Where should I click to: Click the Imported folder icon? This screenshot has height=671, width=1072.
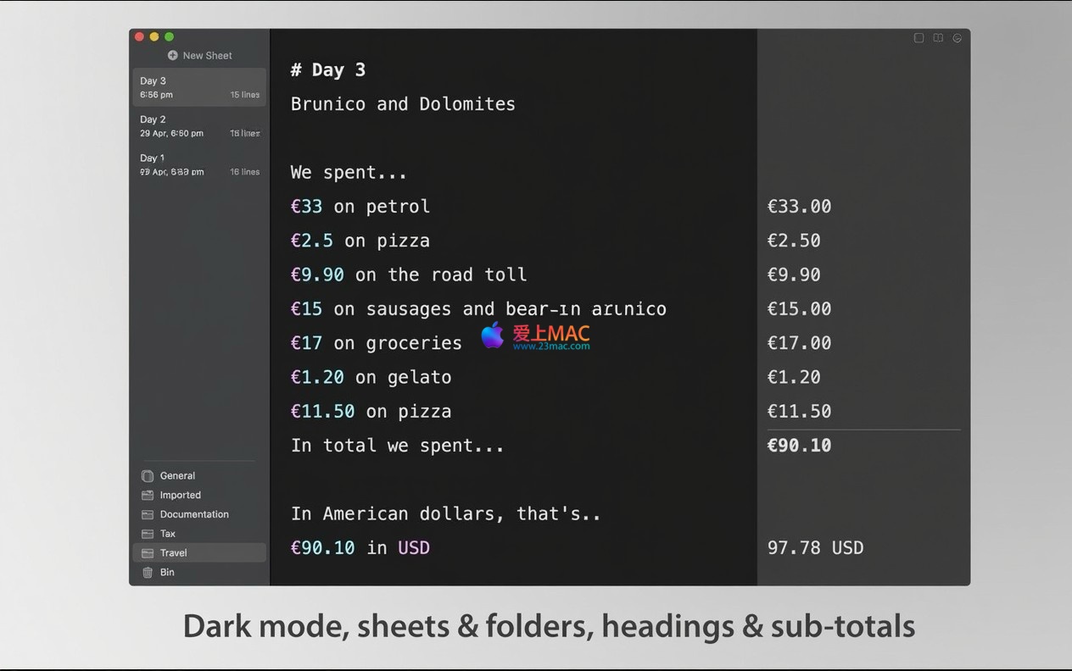(148, 496)
